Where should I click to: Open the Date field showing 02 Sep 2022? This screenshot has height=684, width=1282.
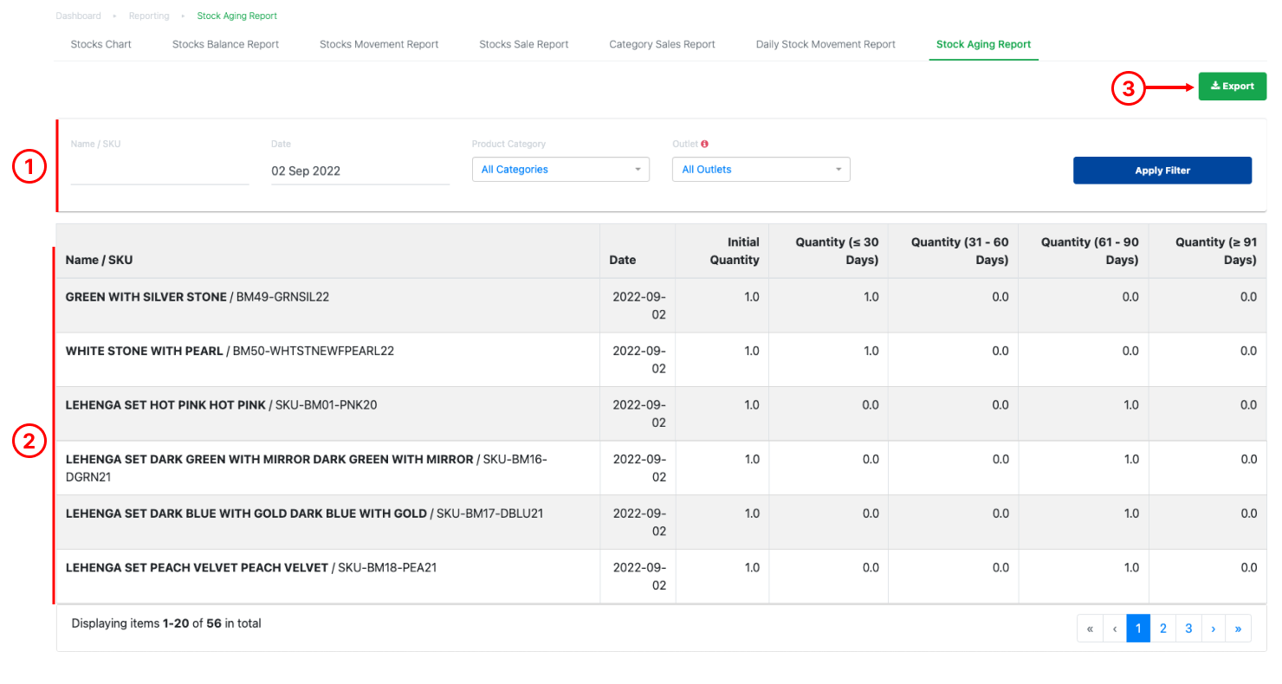coord(360,171)
